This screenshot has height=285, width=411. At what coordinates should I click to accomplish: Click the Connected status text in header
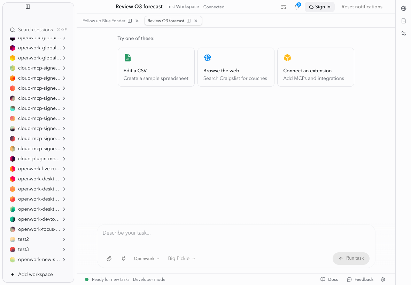click(214, 7)
